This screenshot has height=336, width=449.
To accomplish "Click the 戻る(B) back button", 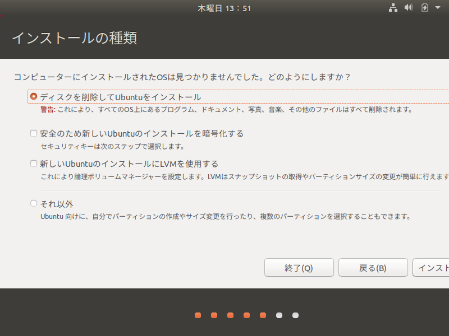I will 373,268.
